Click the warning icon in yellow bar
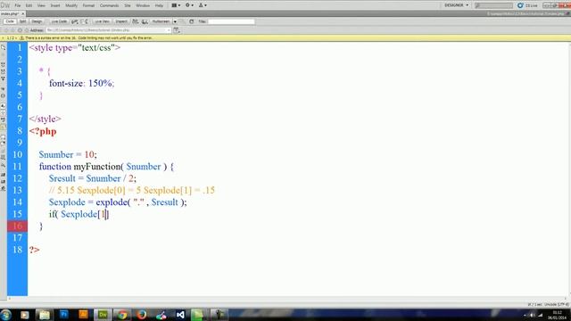The width and height of the screenshot is (571, 321). [x=21, y=37]
